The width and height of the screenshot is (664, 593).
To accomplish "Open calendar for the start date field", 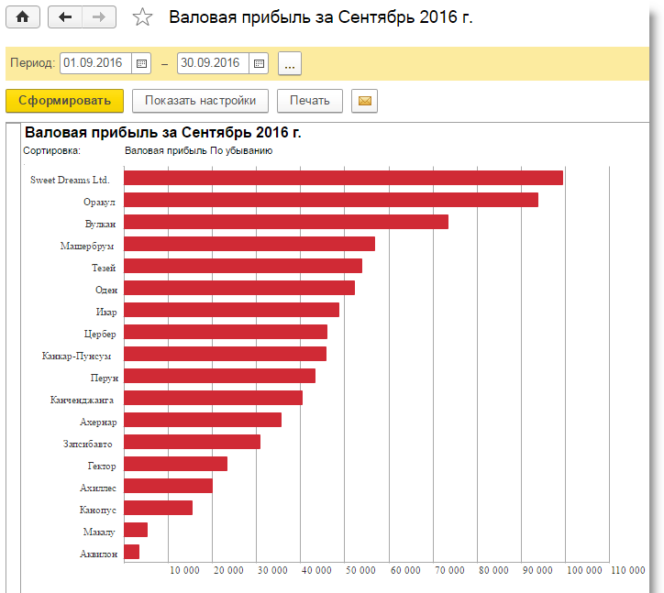I will point(141,63).
